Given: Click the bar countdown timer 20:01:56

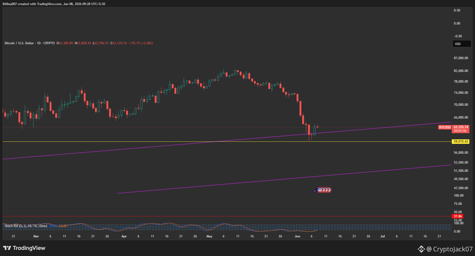Looking at the screenshot, I should click(460, 131).
